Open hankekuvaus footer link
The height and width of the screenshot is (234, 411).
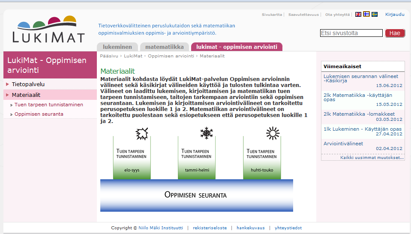pyautogui.click(x=251, y=228)
